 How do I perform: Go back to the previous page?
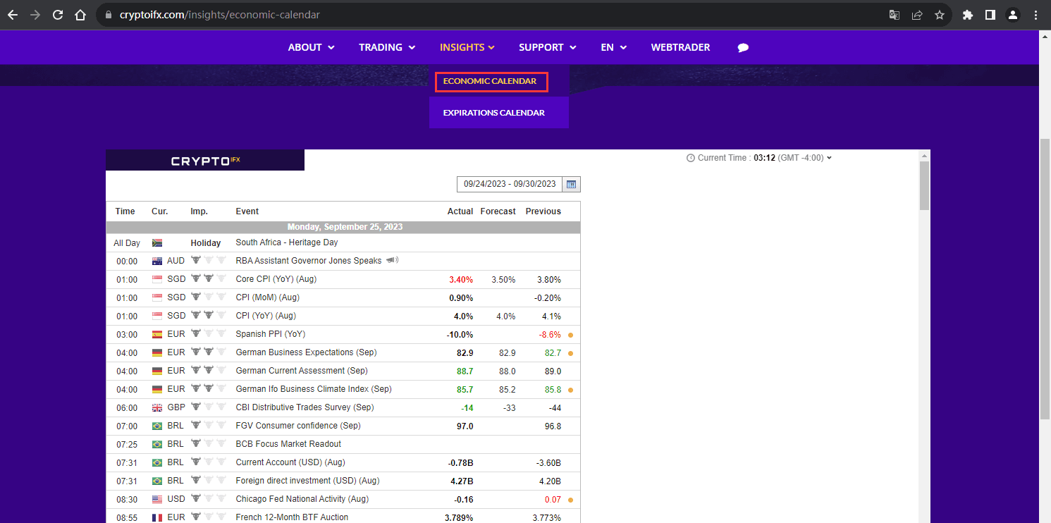point(13,14)
